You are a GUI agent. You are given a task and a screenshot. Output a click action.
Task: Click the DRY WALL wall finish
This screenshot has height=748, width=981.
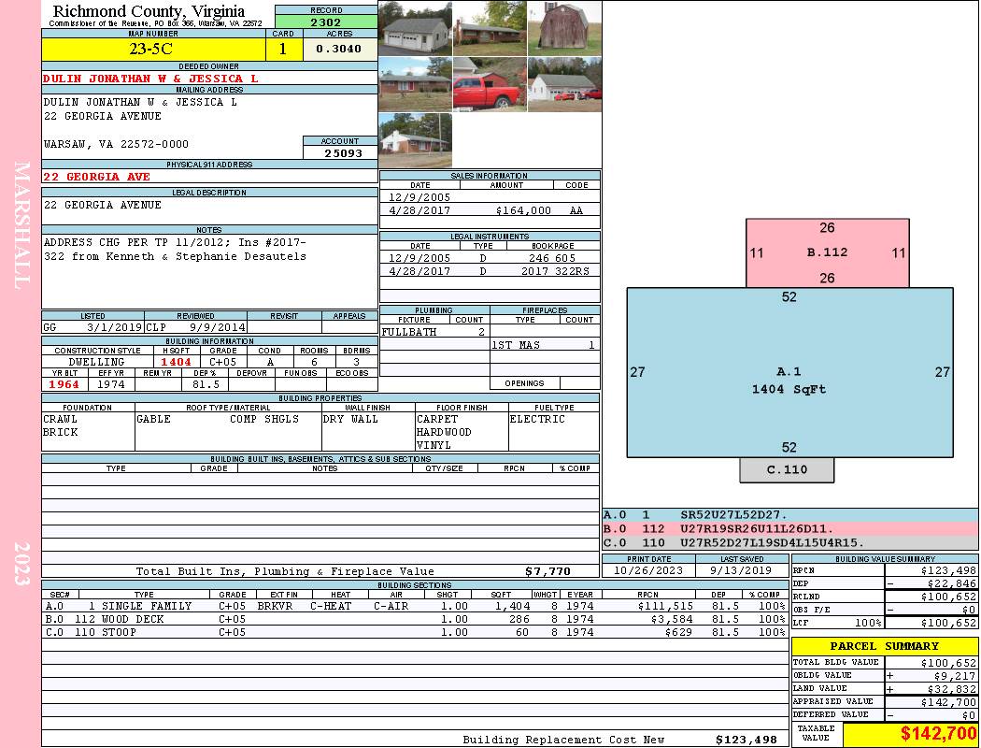(x=350, y=419)
